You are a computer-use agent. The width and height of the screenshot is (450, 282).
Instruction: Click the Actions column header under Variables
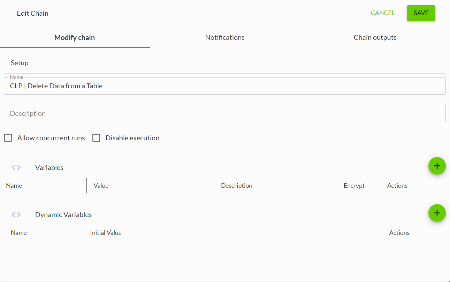397,185
